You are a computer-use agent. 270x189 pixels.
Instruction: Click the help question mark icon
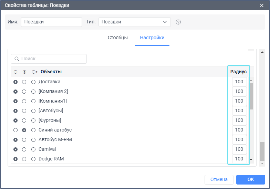click(x=178, y=22)
